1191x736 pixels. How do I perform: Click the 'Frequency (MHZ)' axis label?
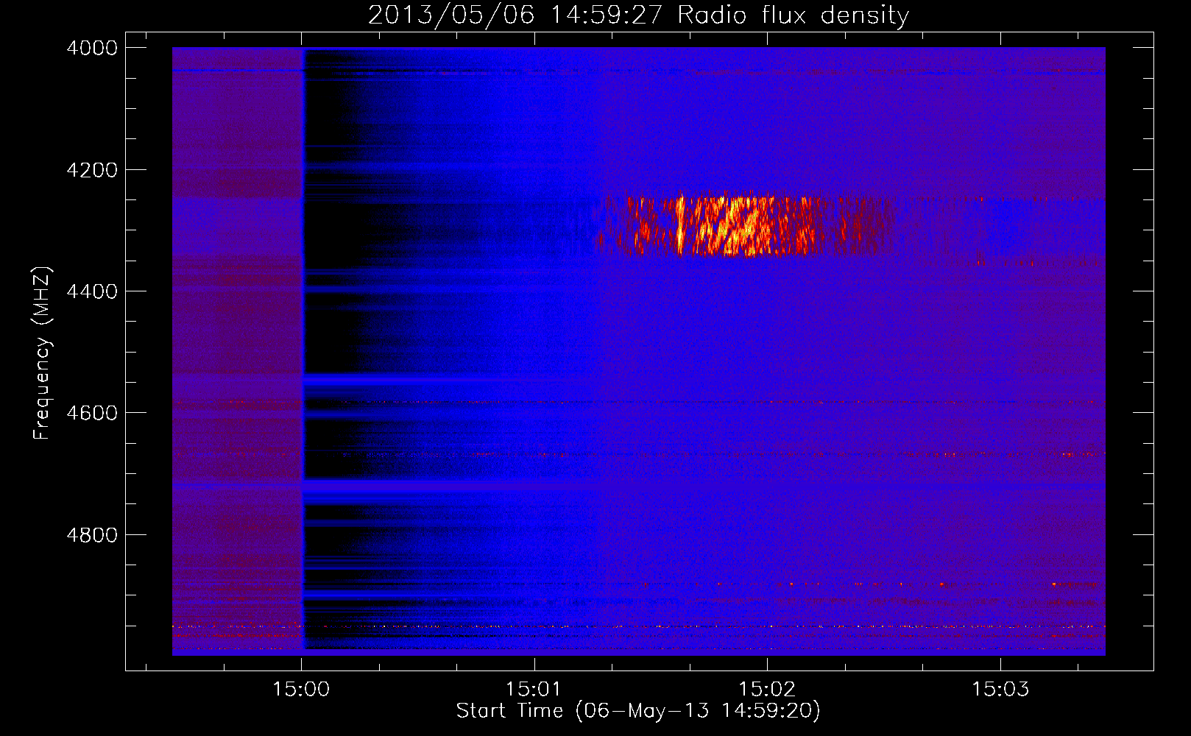43,353
